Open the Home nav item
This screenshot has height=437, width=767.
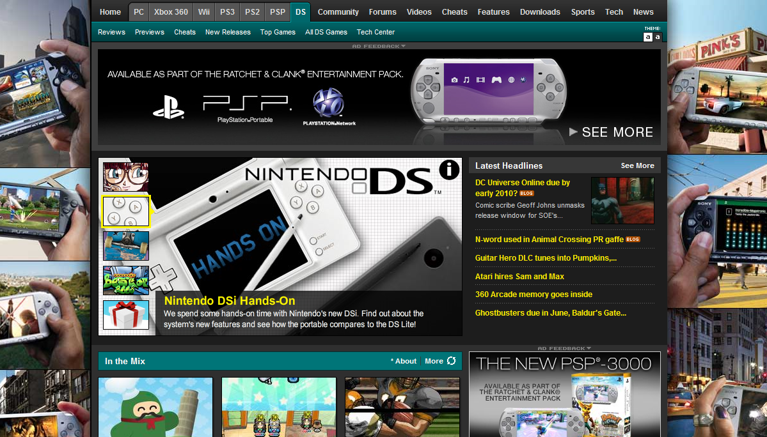click(x=110, y=11)
